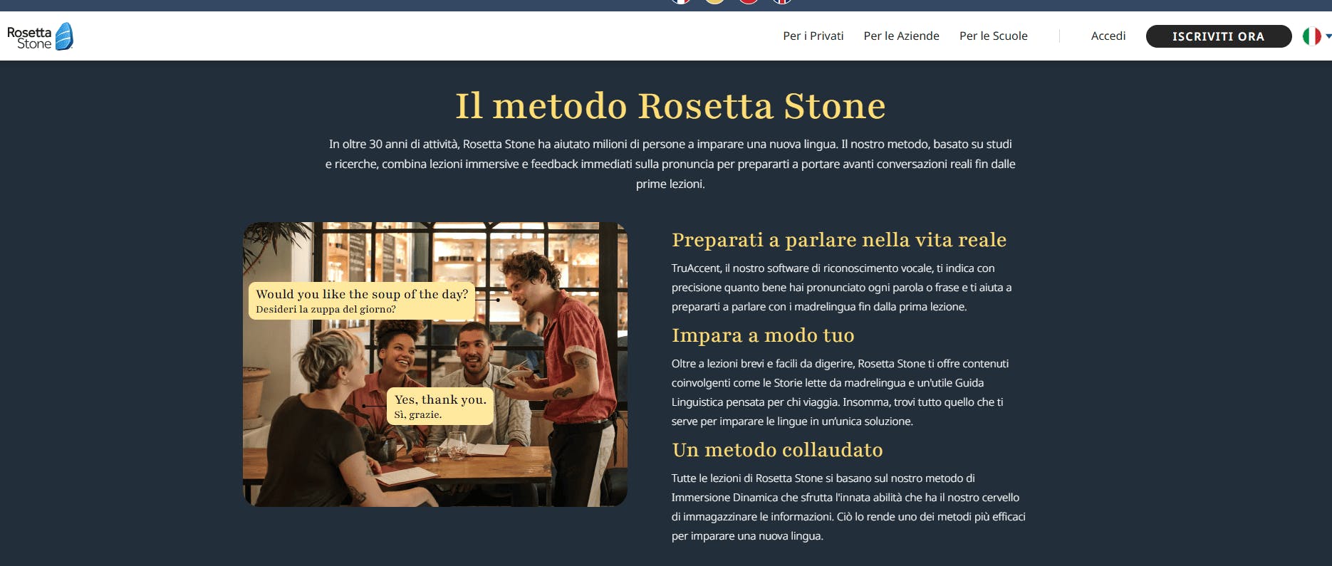Select the heading 'Un metodo collaudato'
The width and height of the screenshot is (1332, 566).
777,450
